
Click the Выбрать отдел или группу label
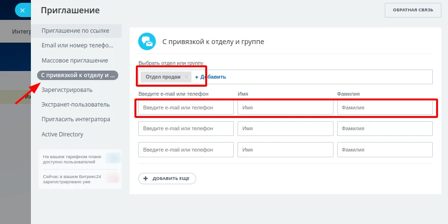tap(171, 63)
